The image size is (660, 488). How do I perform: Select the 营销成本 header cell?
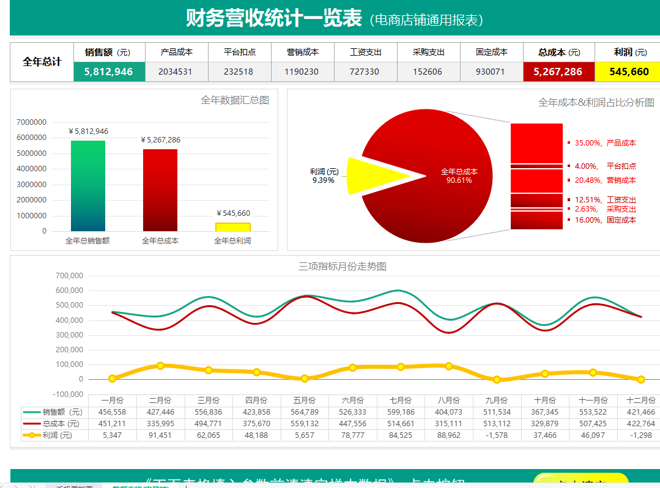click(303, 52)
